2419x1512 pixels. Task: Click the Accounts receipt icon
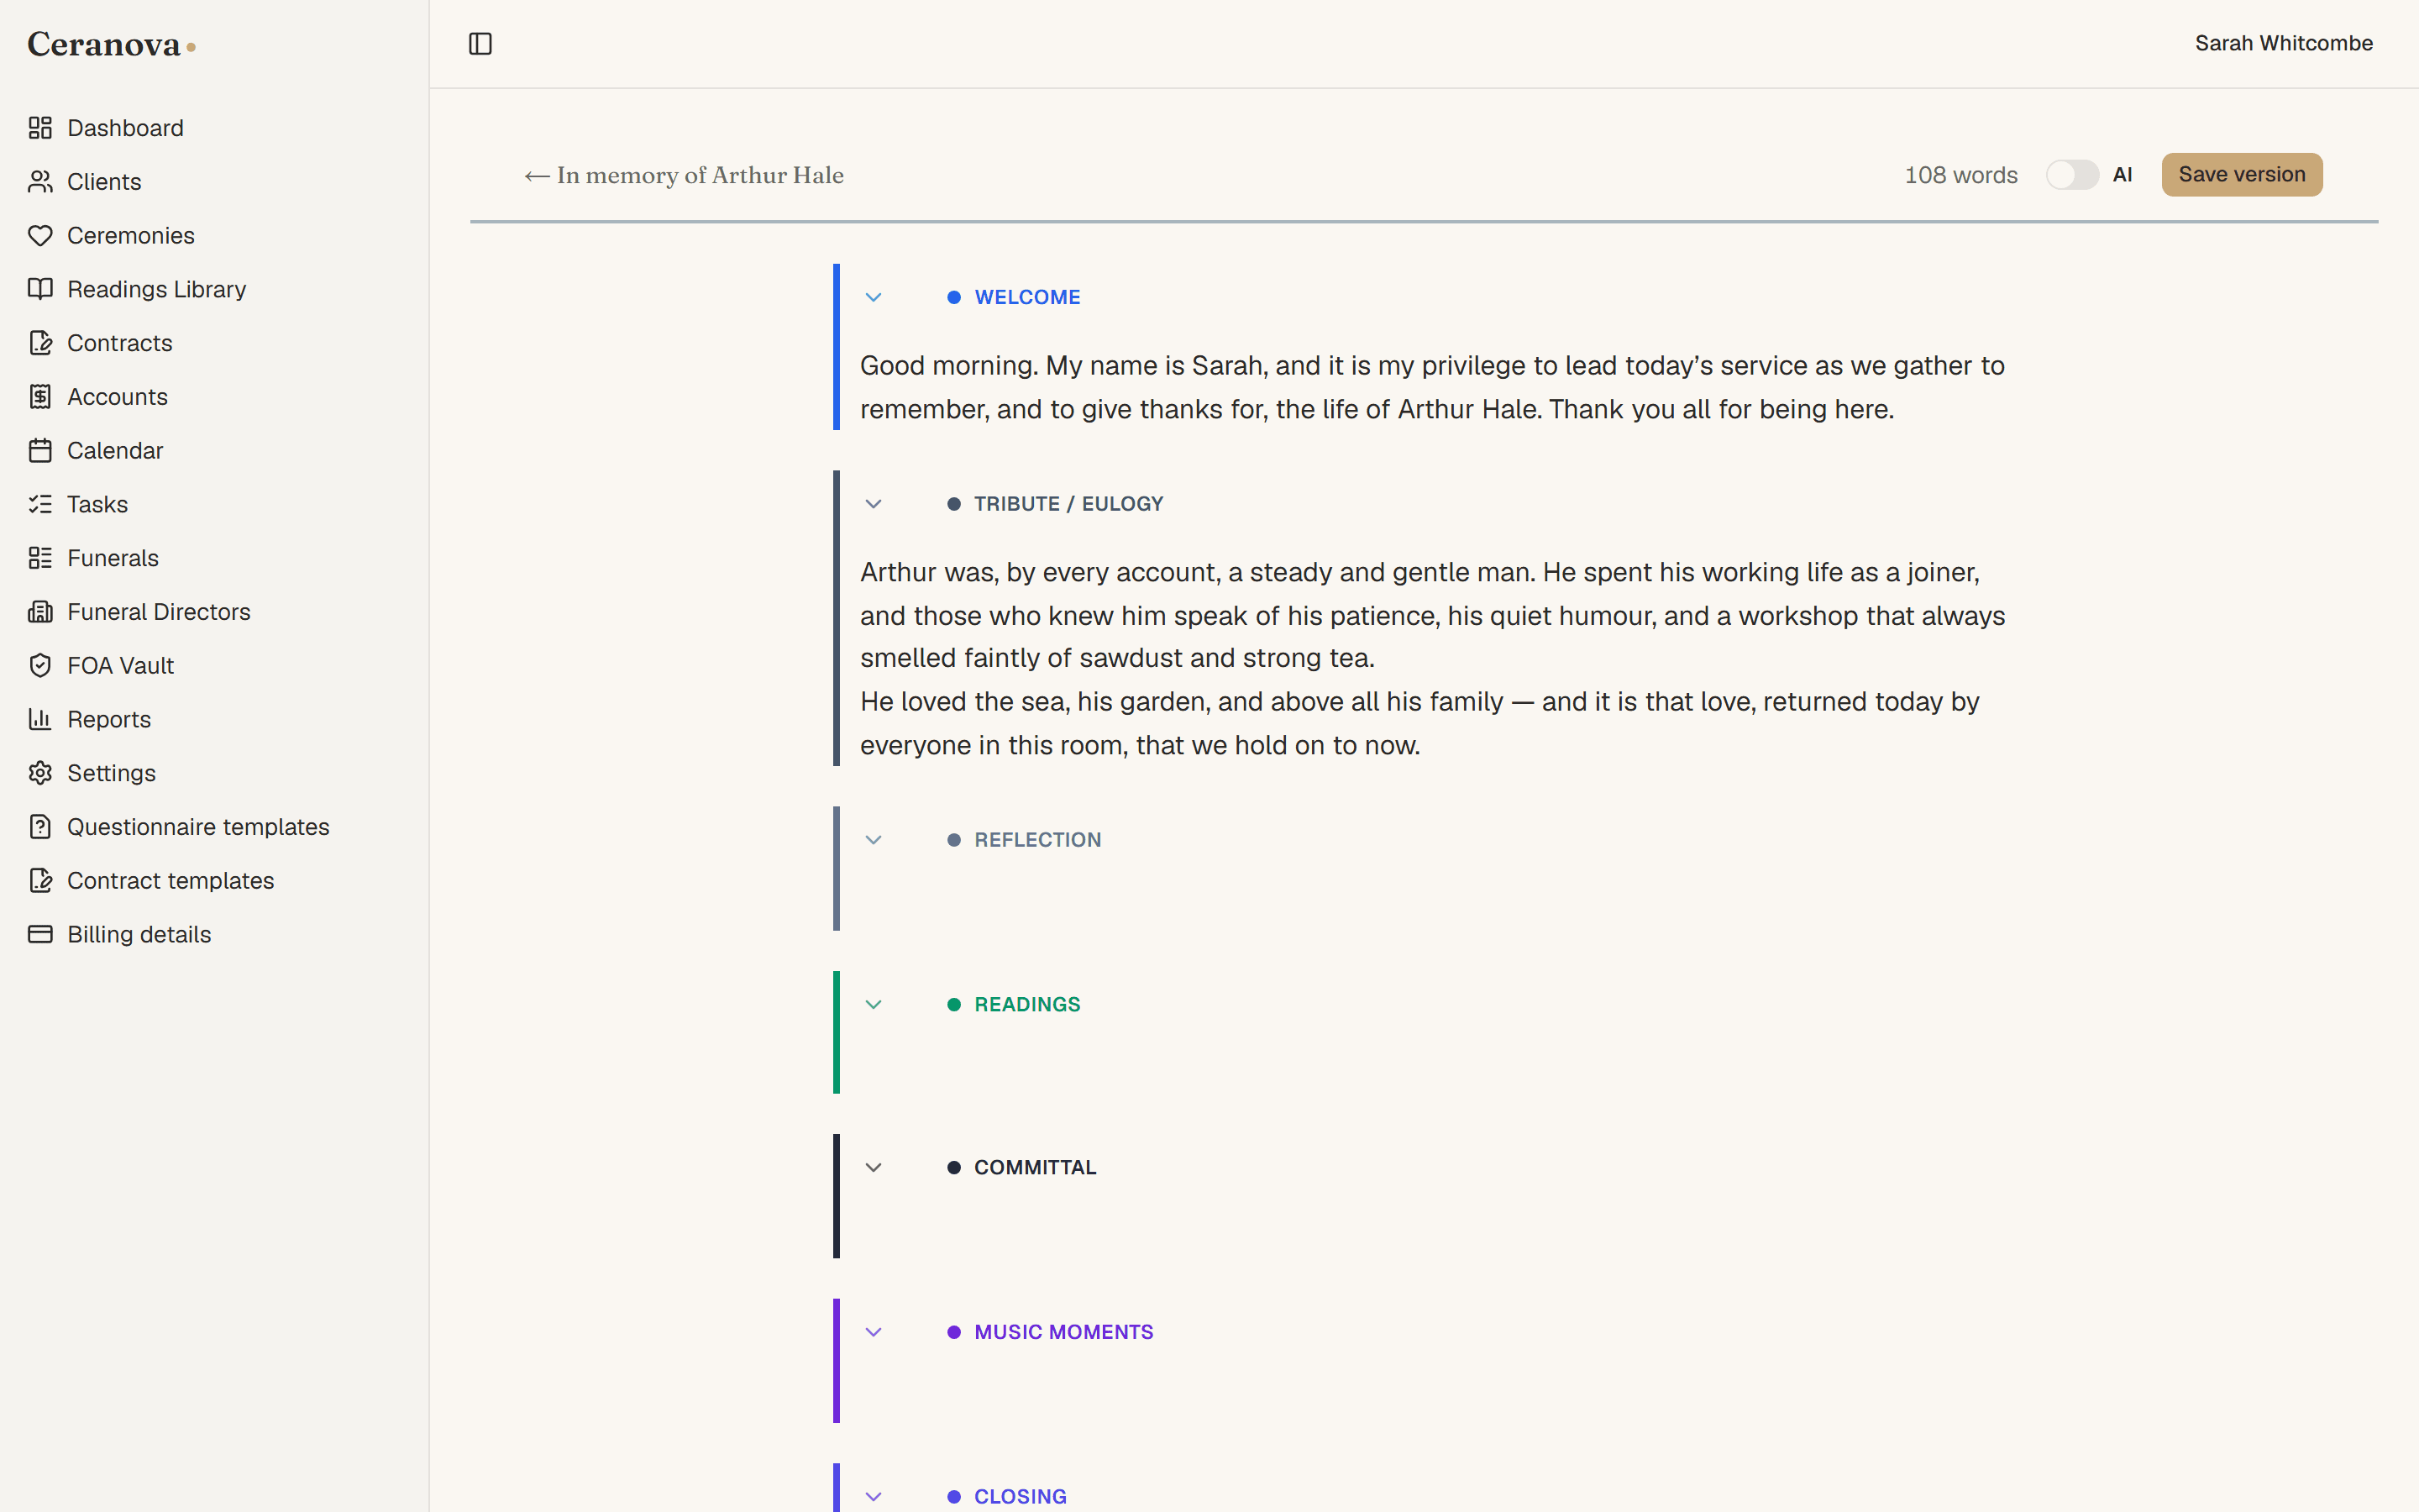pyautogui.click(x=40, y=397)
